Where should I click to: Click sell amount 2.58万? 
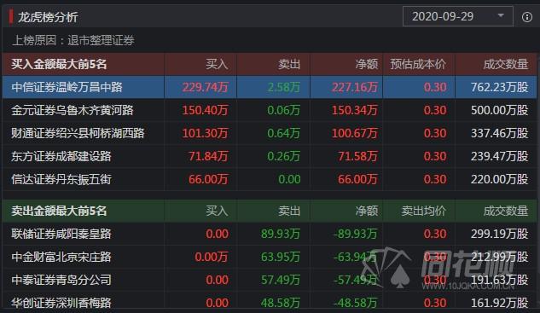coord(284,87)
